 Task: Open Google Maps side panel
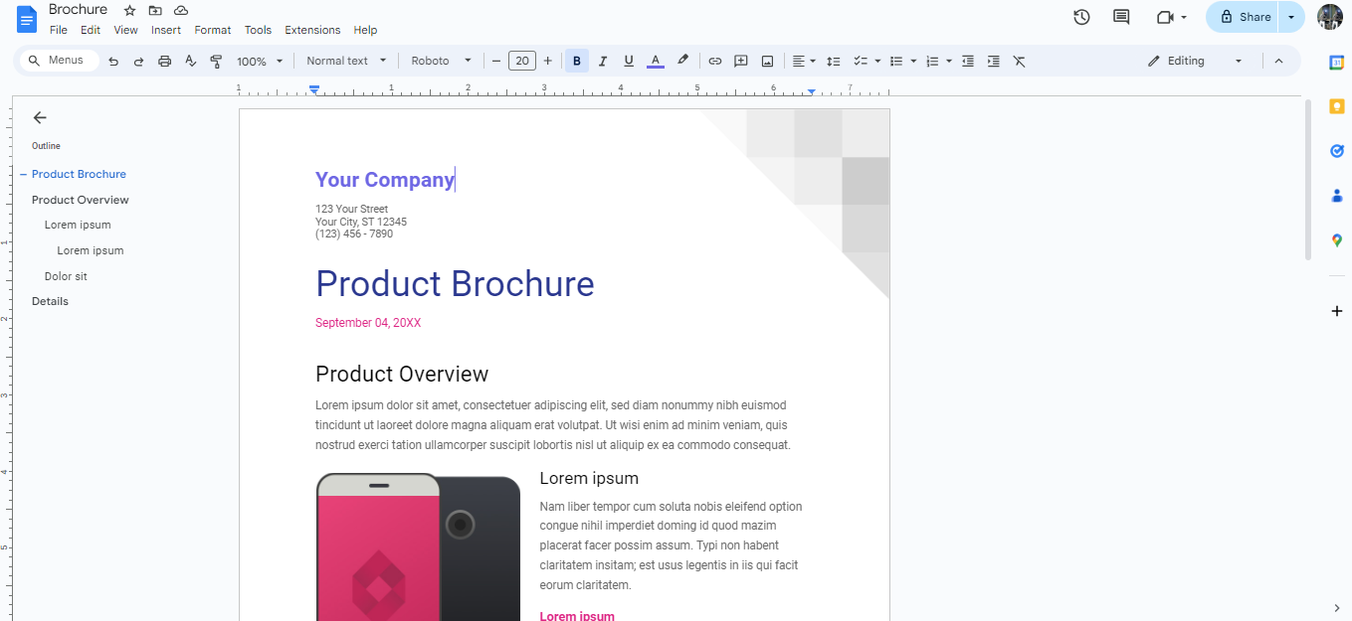point(1337,240)
